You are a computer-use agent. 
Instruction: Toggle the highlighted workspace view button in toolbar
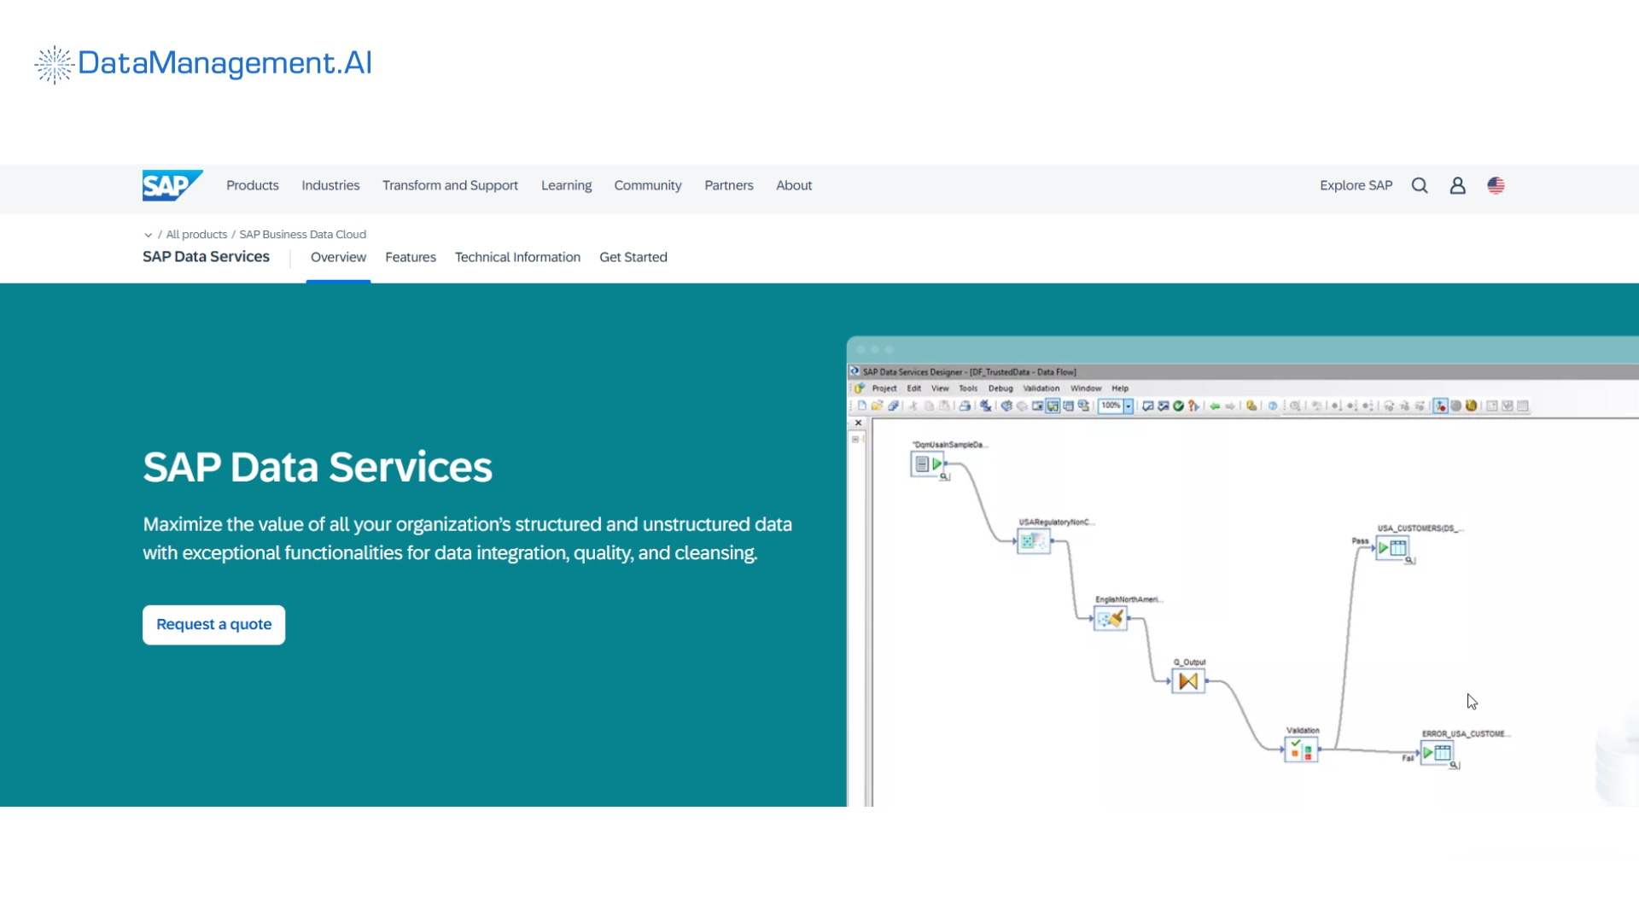pos(1053,406)
